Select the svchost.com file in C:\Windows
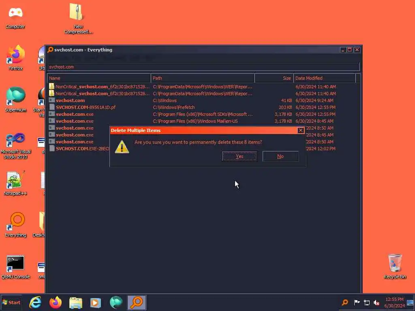 point(70,100)
